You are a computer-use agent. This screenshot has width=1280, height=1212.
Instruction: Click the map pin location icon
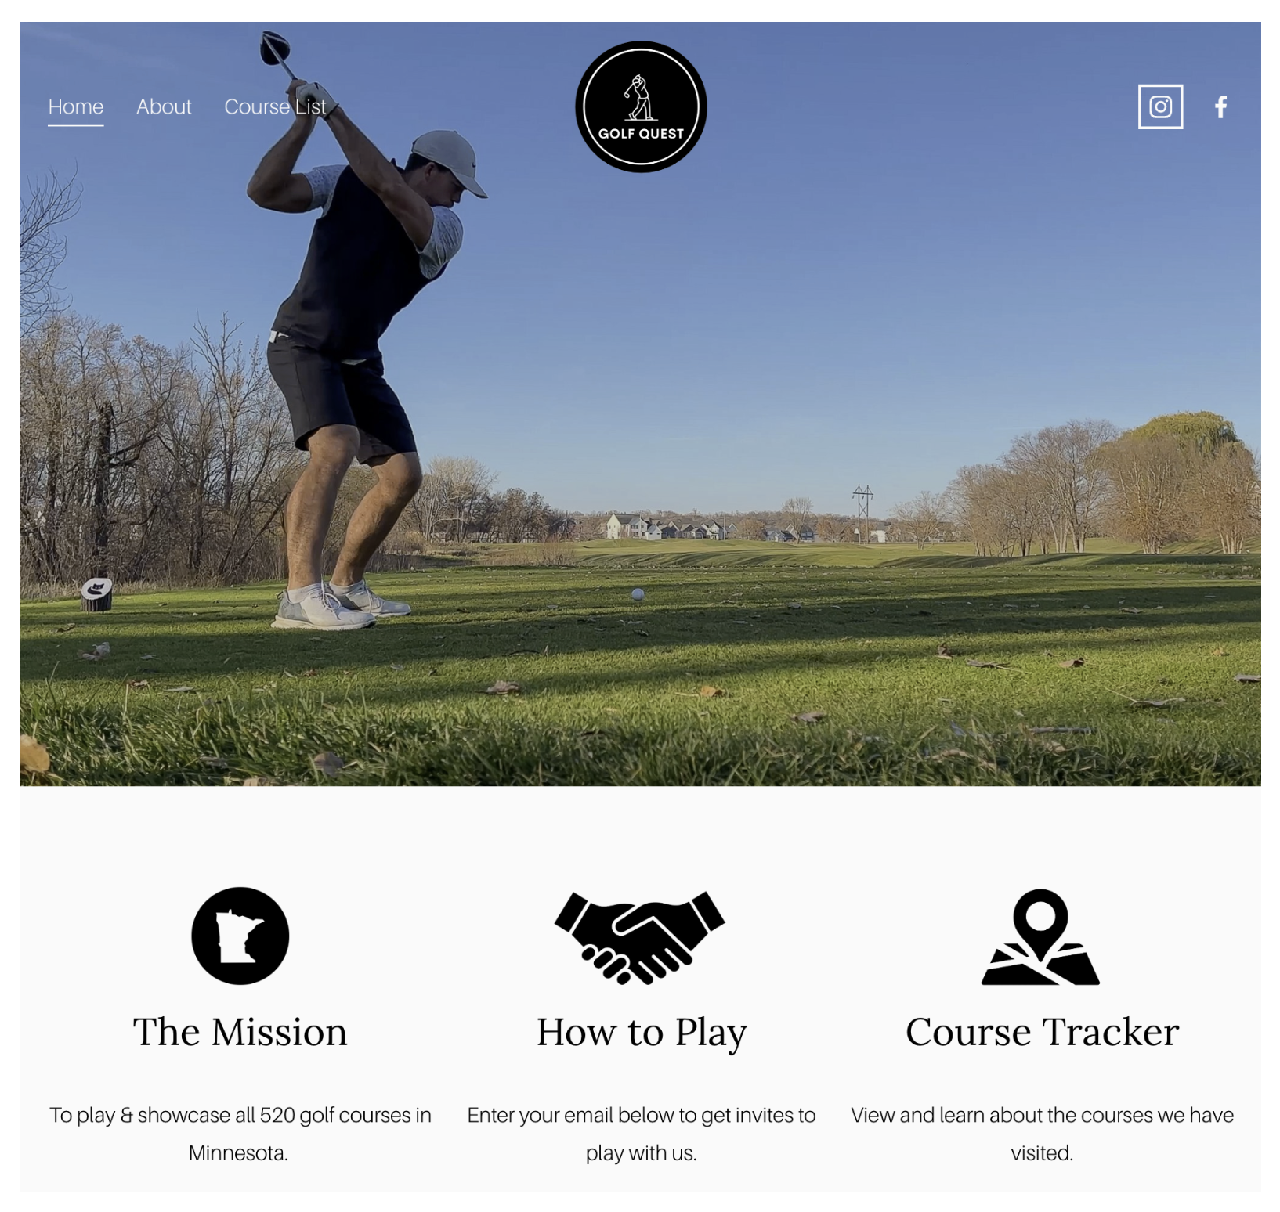[x=1040, y=936]
